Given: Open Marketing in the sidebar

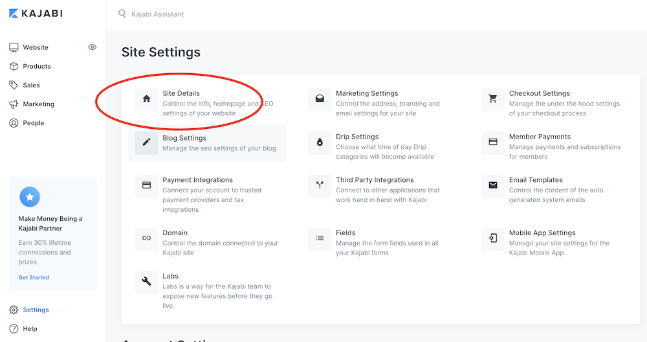Looking at the screenshot, I should tap(38, 104).
